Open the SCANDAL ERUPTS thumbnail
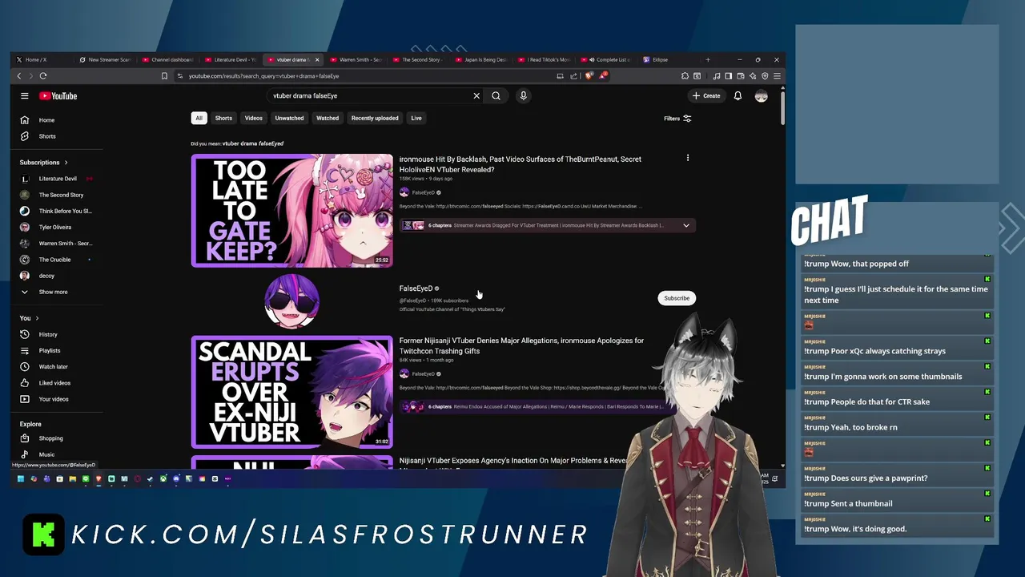The height and width of the screenshot is (577, 1025). point(292,392)
